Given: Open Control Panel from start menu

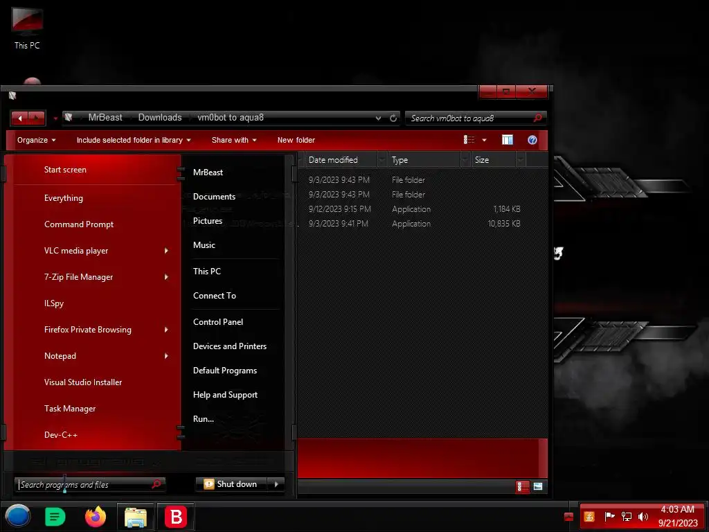Looking at the screenshot, I should tap(218, 322).
